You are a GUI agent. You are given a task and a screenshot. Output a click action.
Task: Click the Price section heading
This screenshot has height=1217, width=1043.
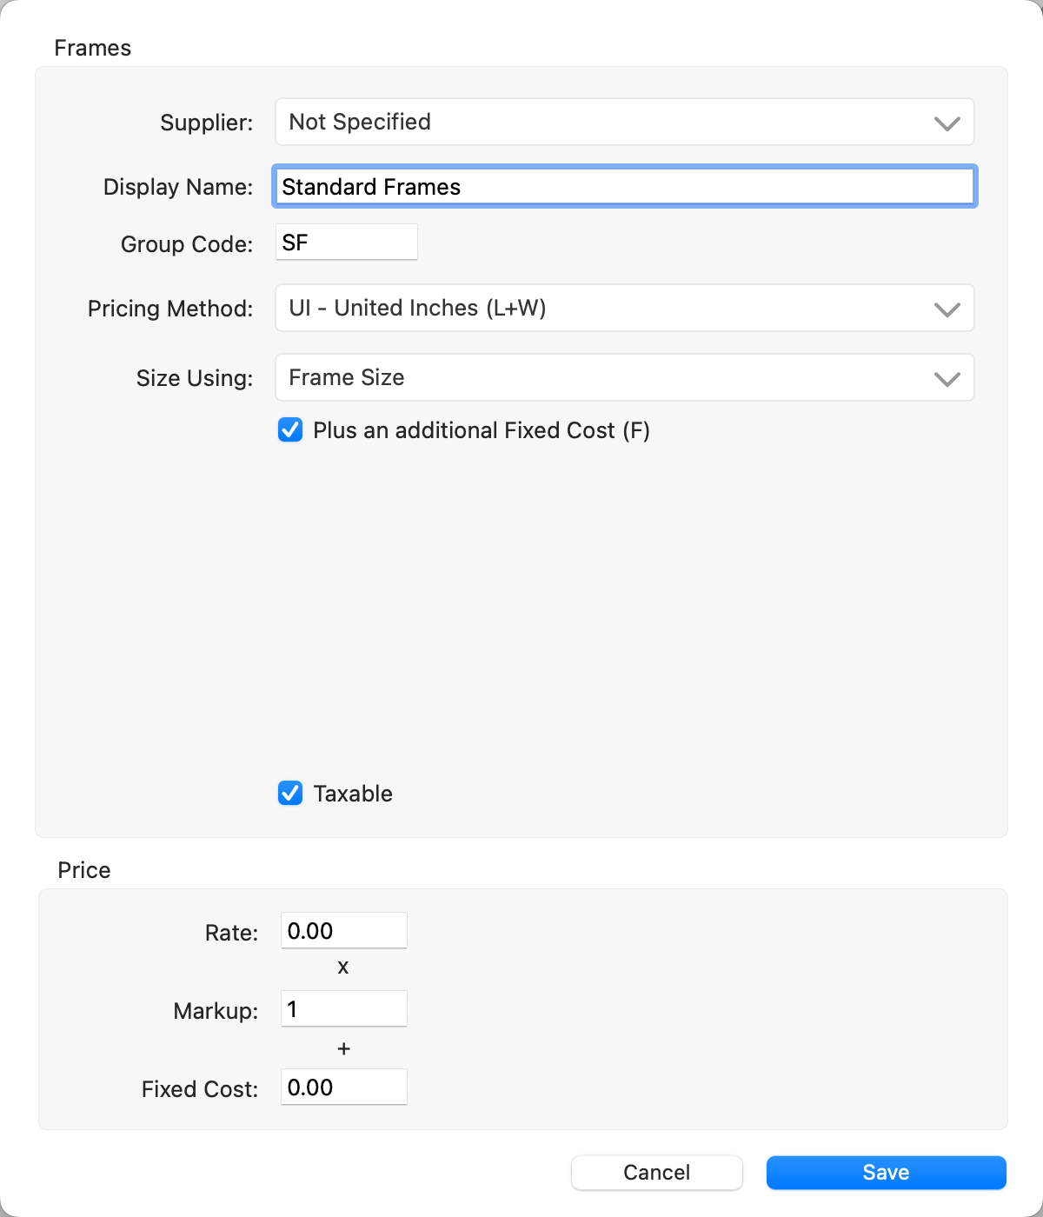84,871
